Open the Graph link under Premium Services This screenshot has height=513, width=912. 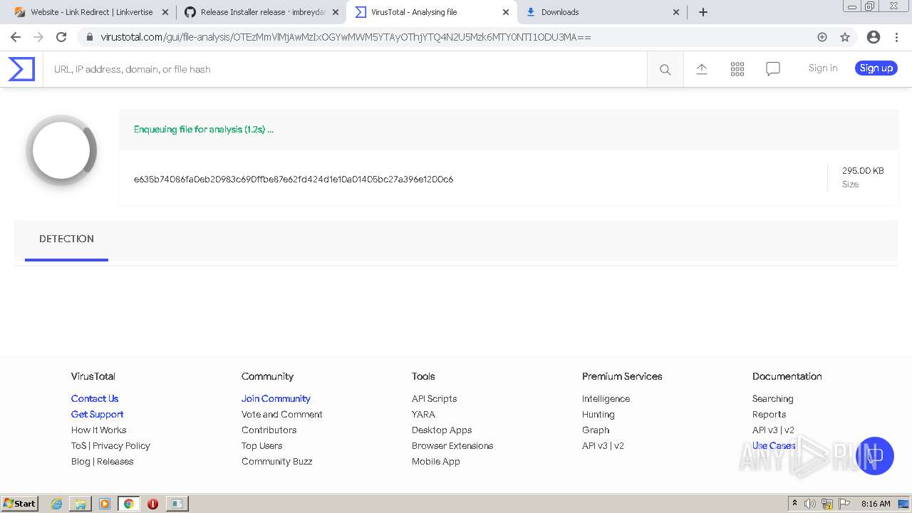coord(596,430)
